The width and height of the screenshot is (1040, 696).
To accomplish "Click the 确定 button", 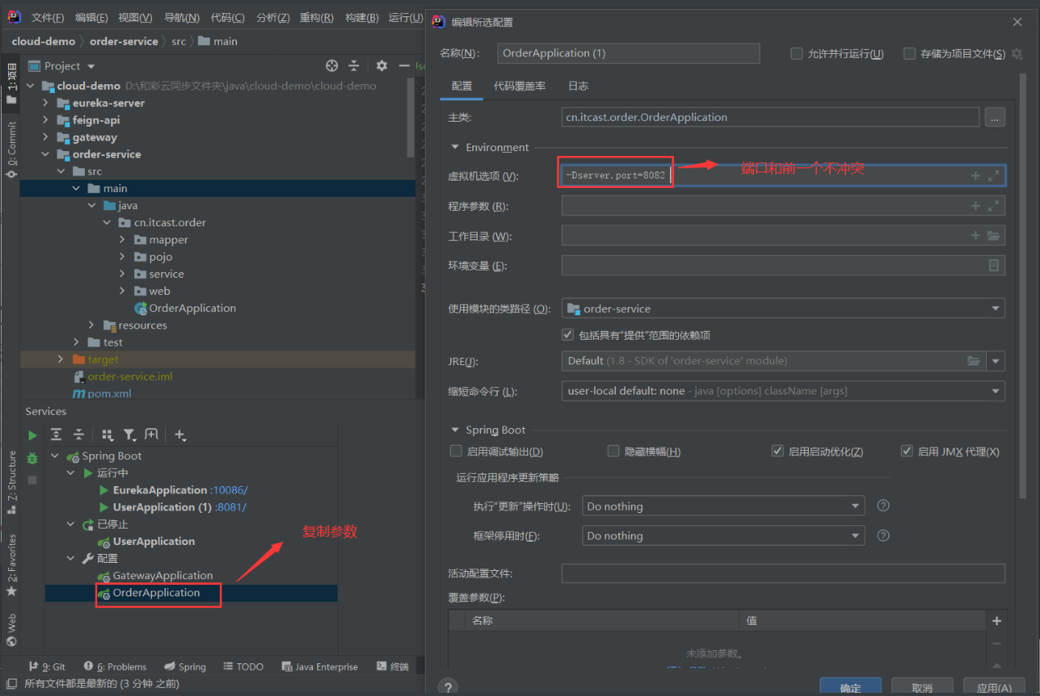I will tap(850, 687).
